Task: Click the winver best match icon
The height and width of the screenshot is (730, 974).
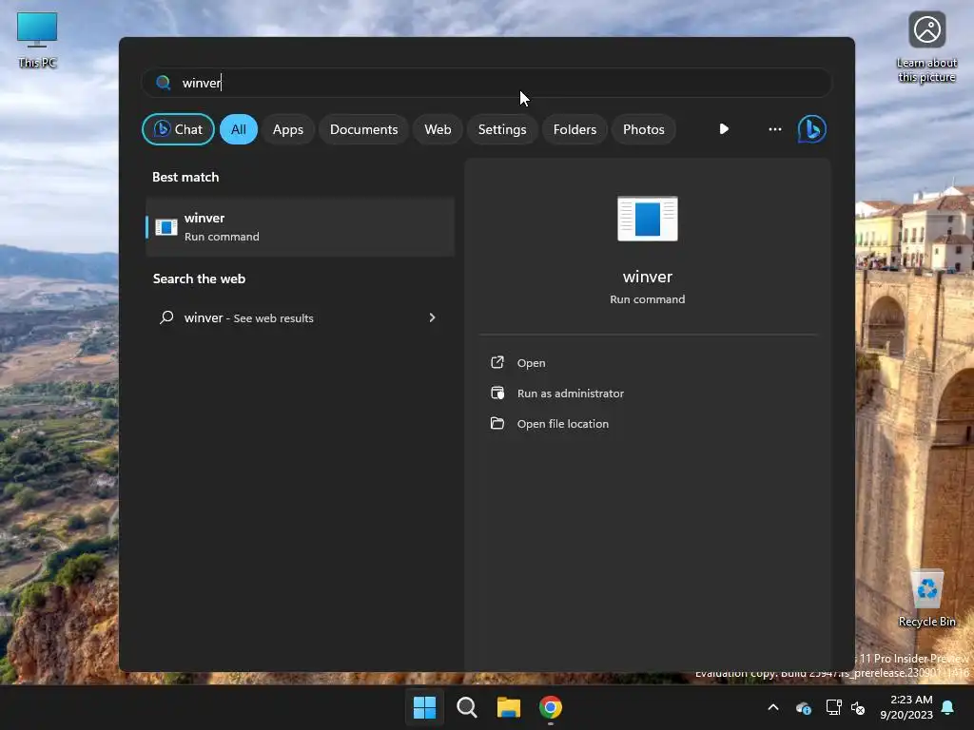Action: 166,227
